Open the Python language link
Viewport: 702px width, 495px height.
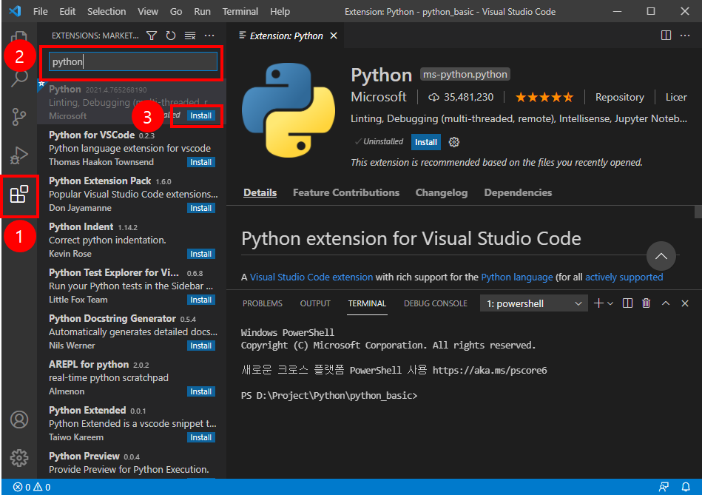[516, 277]
